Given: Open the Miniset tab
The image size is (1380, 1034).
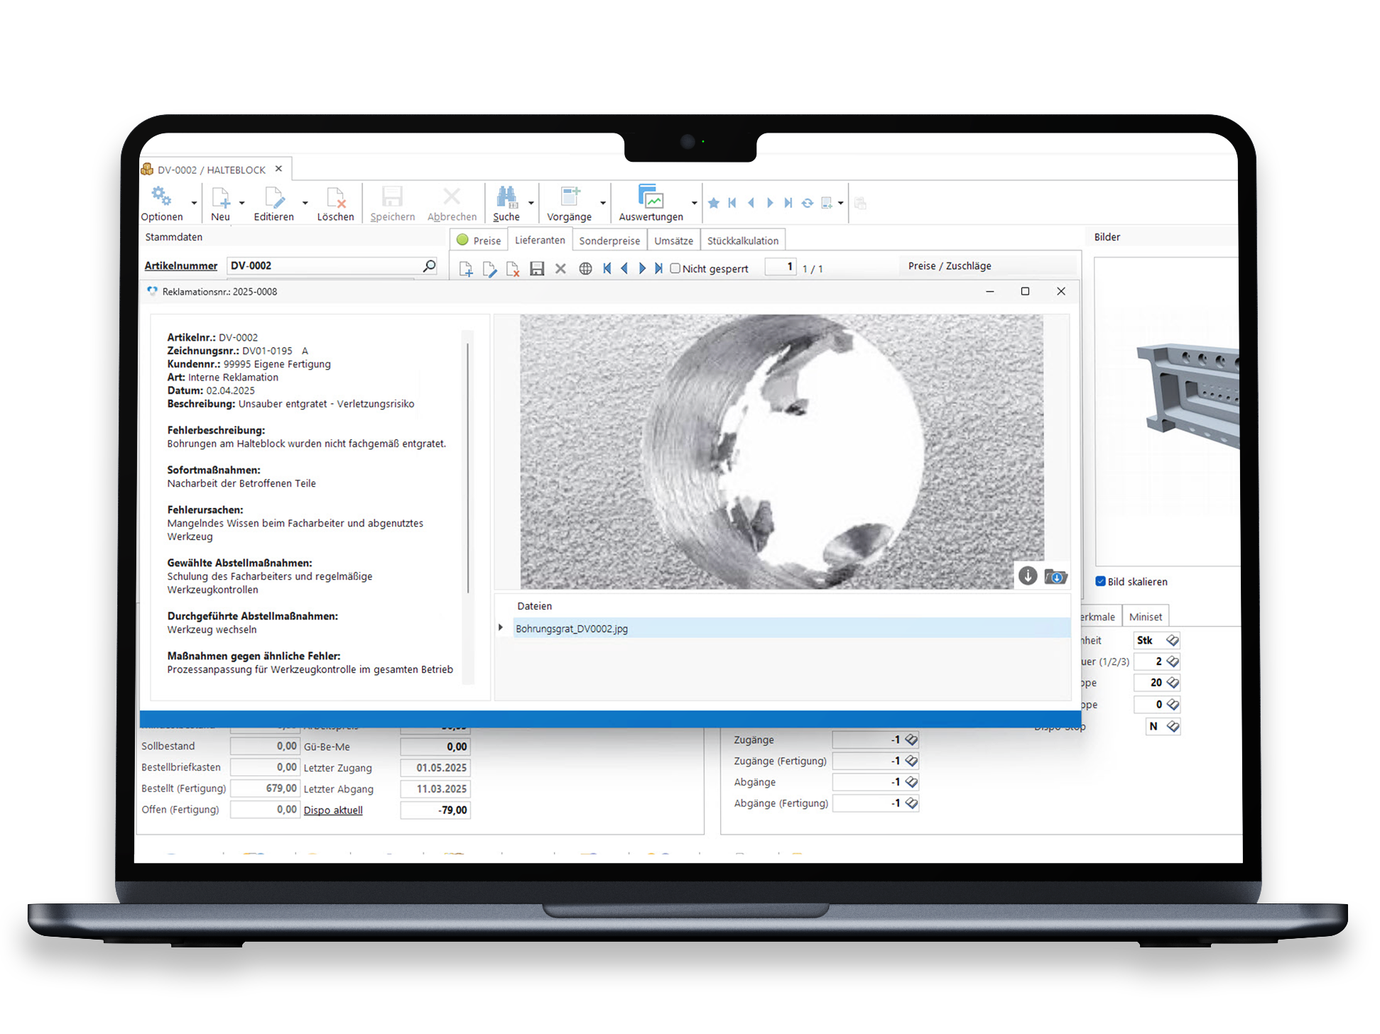Looking at the screenshot, I should (x=1146, y=617).
